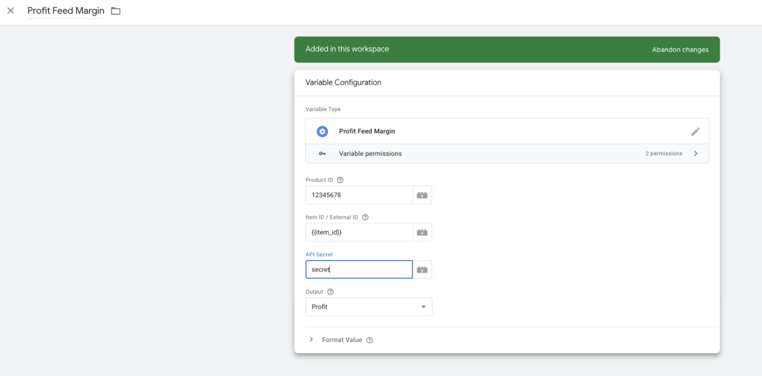
Task: Rename the variable title Profit Feed Margin
Action: click(66, 11)
